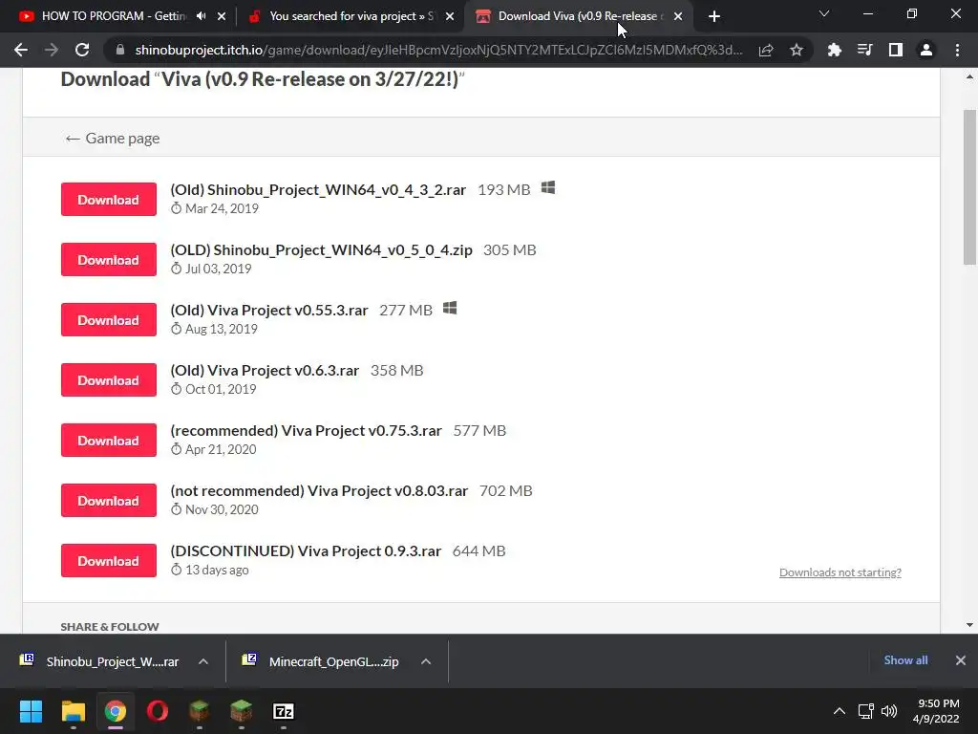Screen dimensions: 978x734
Task: Open the Windows Start menu
Action: [31, 711]
